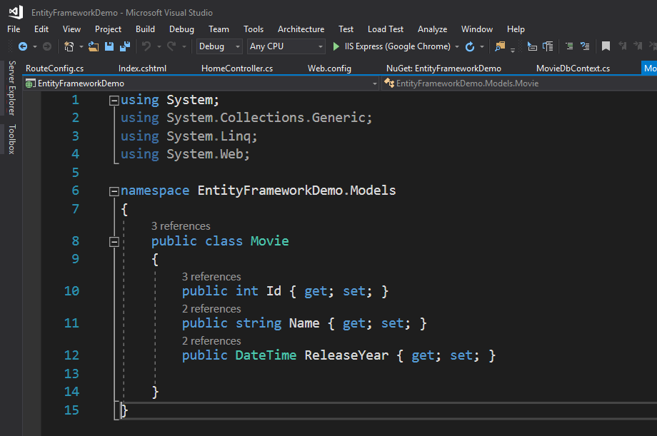
Task: Open the Analyze menu
Action: pyautogui.click(x=433, y=29)
